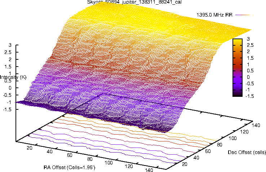Select tick 100 on the RA Offset axis
Viewport: 266px width, 172px height.
pos(109,163)
